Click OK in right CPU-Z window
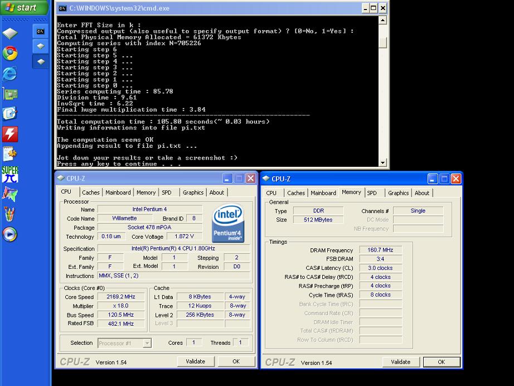514x386 pixels. (x=442, y=361)
